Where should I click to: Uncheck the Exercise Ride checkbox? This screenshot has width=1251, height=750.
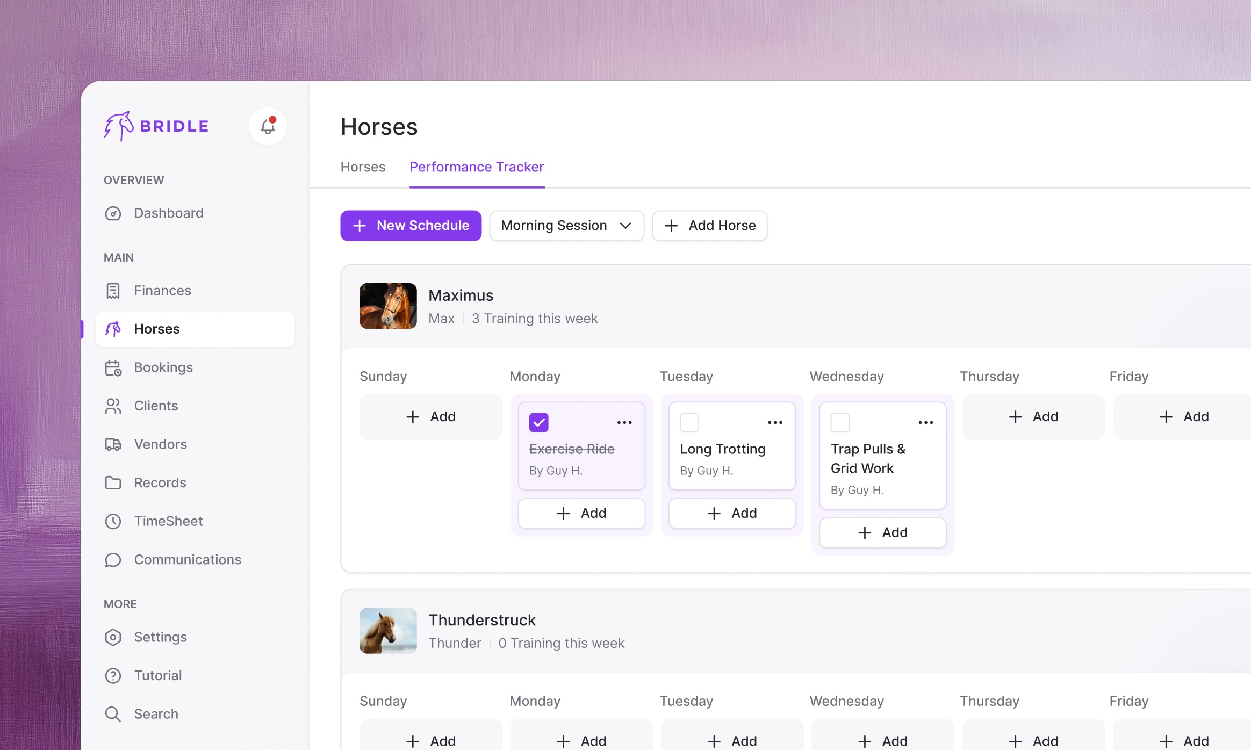[x=538, y=422]
